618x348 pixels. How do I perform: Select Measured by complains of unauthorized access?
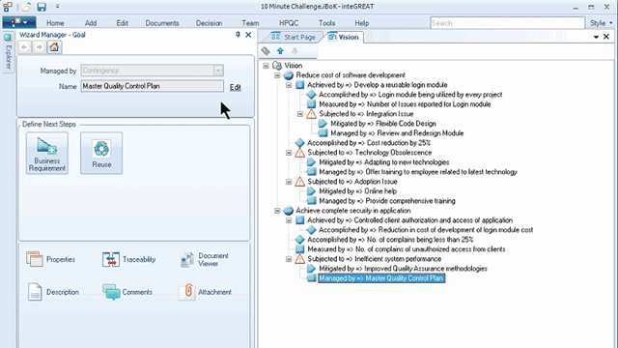click(407, 249)
